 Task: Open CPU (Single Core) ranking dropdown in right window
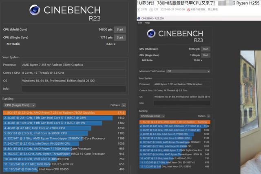[x=152, y=116]
